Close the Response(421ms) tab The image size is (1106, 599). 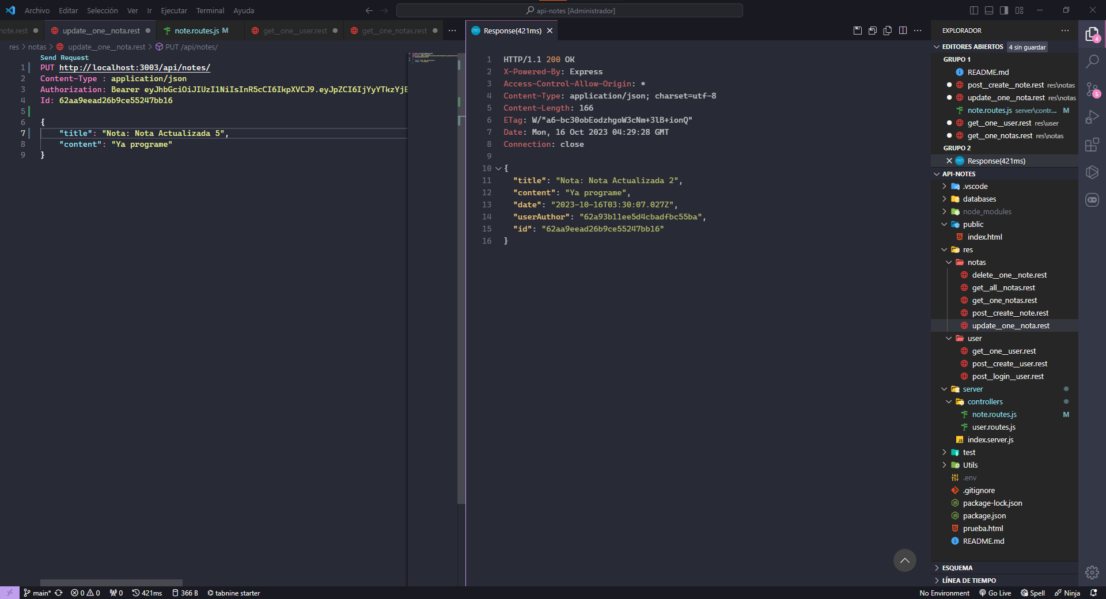(550, 31)
